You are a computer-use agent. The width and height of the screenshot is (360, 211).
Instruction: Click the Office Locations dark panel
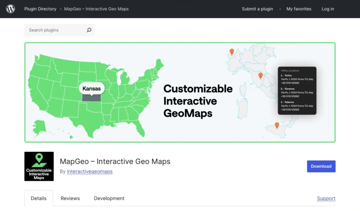pos(297,91)
